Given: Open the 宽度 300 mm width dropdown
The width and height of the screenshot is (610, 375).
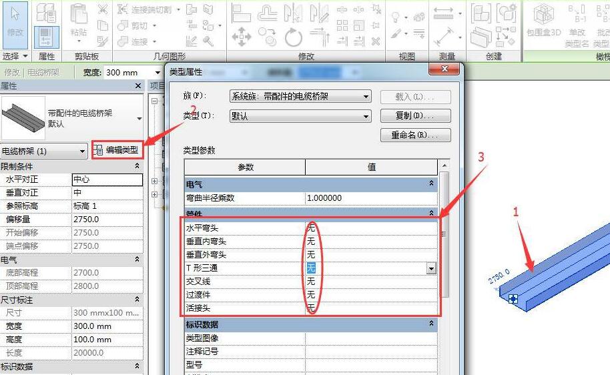Looking at the screenshot, I should [158, 72].
